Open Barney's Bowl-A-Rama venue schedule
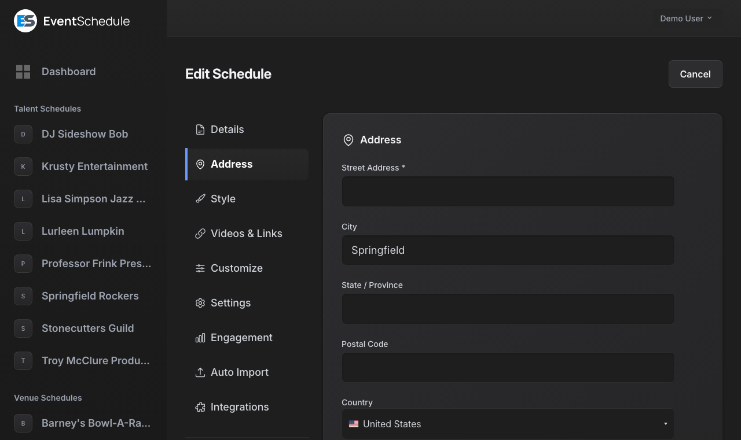Image resolution: width=741 pixels, height=440 pixels. [x=96, y=423]
